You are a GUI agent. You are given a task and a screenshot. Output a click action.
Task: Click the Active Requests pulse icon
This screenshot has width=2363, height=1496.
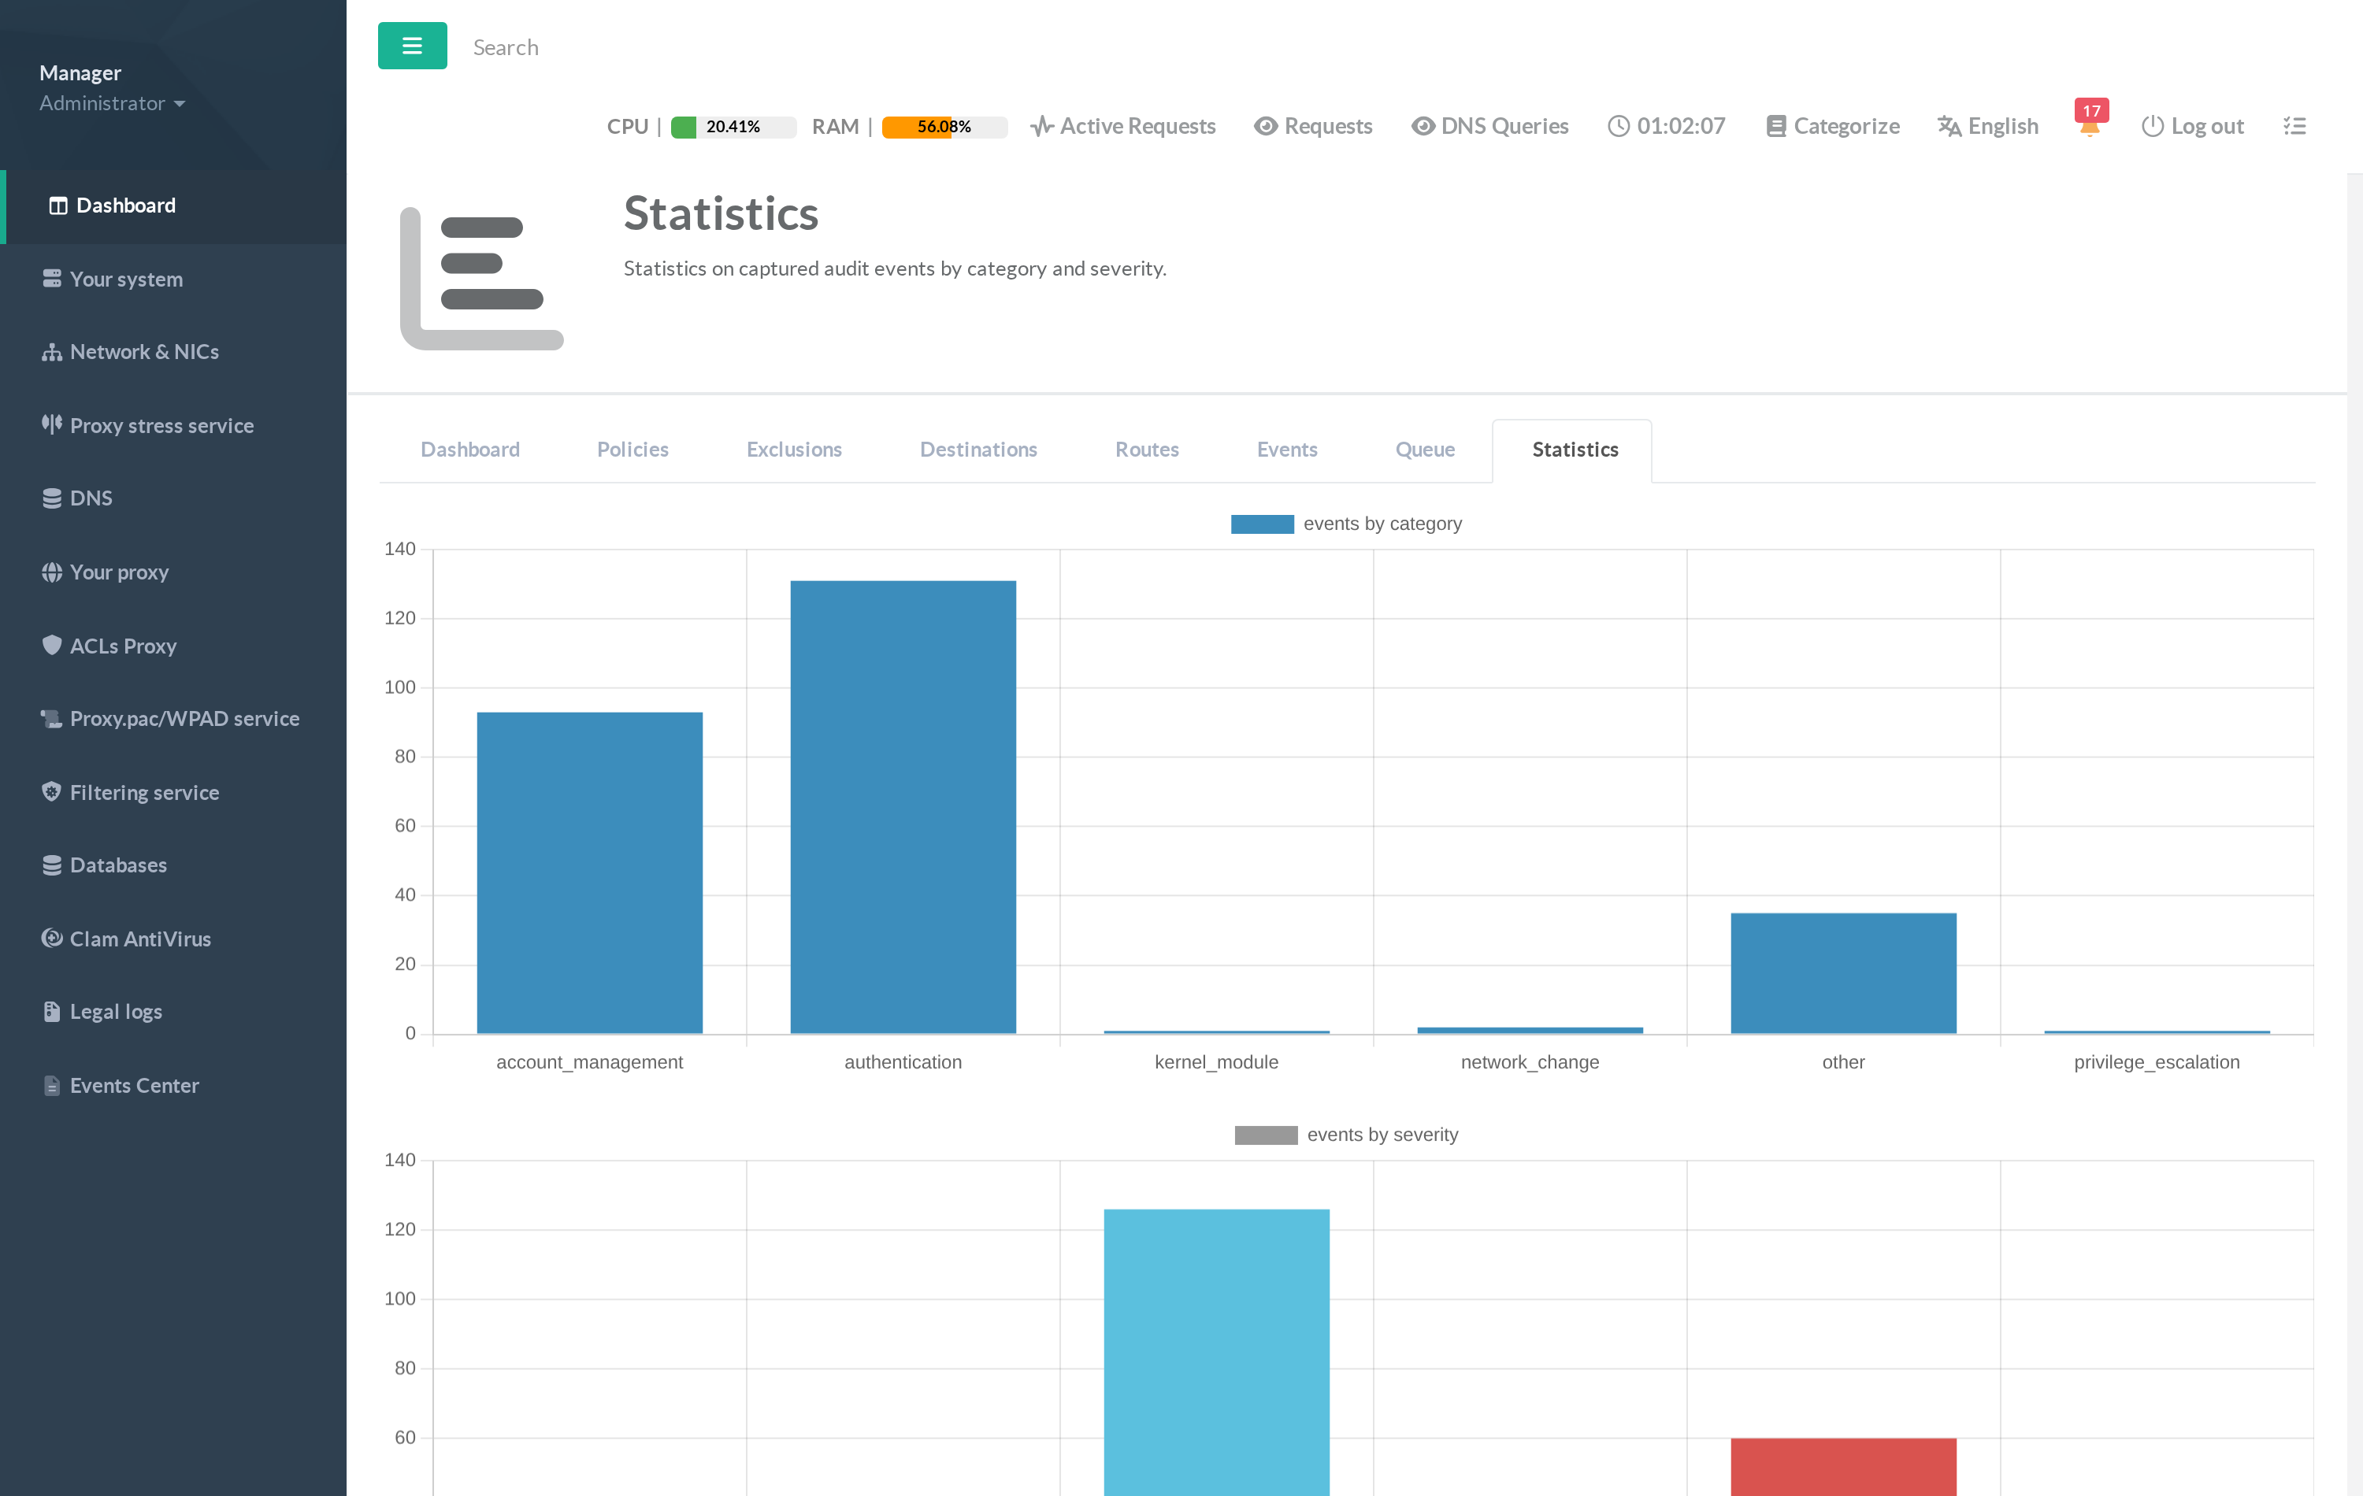click(1042, 127)
